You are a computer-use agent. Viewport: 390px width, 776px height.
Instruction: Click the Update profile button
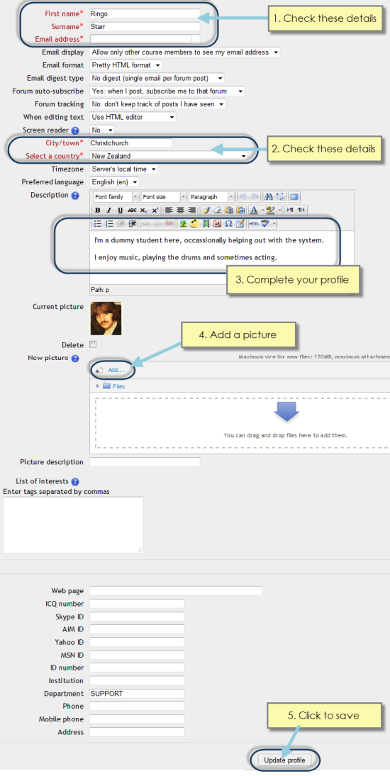(284, 760)
